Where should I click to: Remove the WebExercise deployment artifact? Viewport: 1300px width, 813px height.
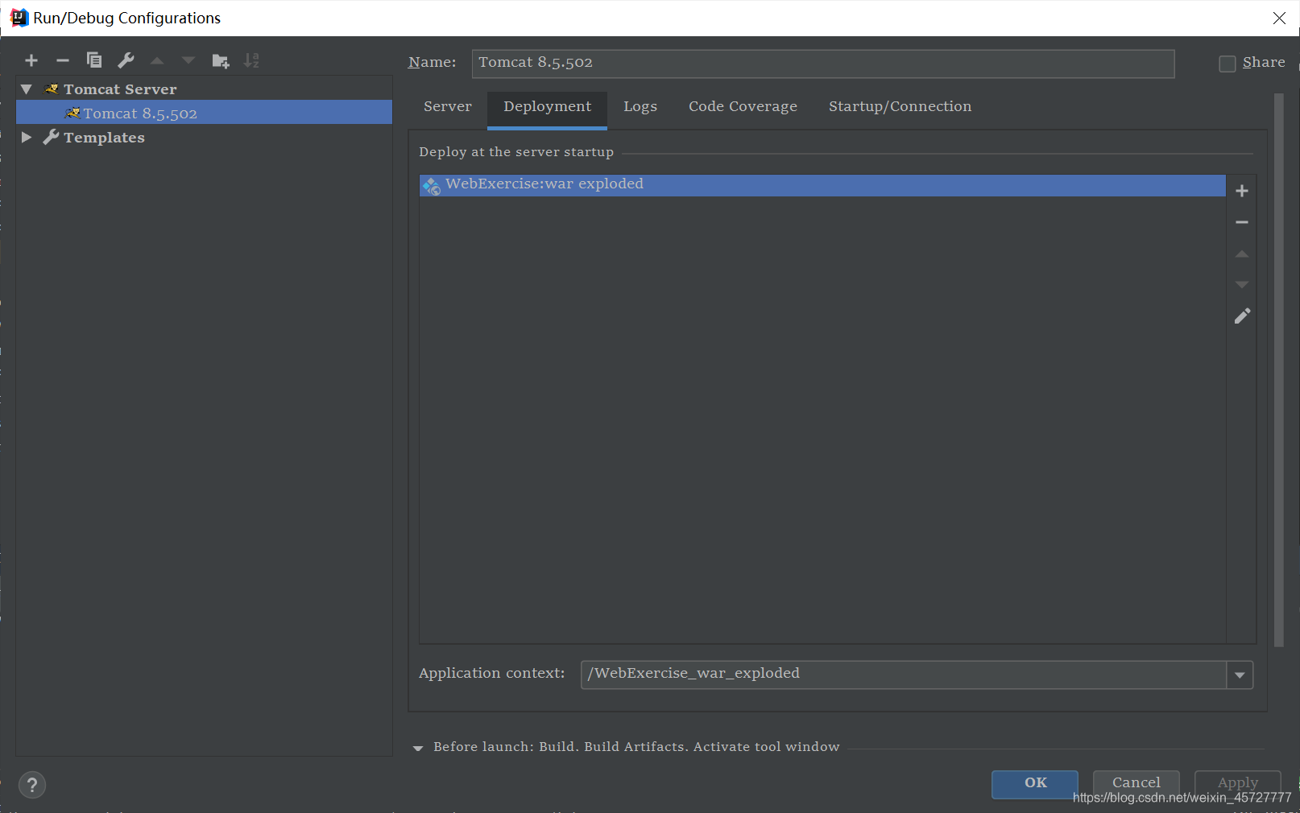(x=1241, y=222)
